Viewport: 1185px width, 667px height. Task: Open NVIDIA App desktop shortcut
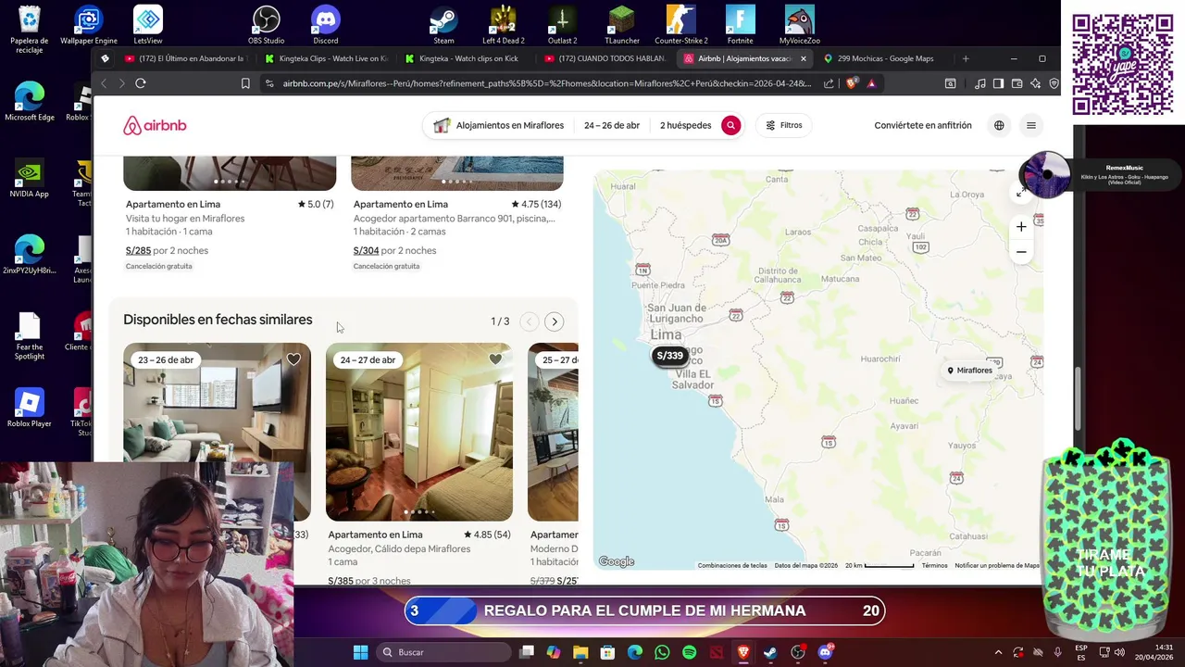pos(30,179)
